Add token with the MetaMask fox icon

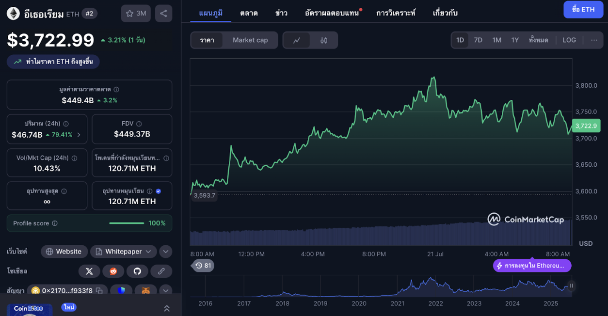coord(145,291)
